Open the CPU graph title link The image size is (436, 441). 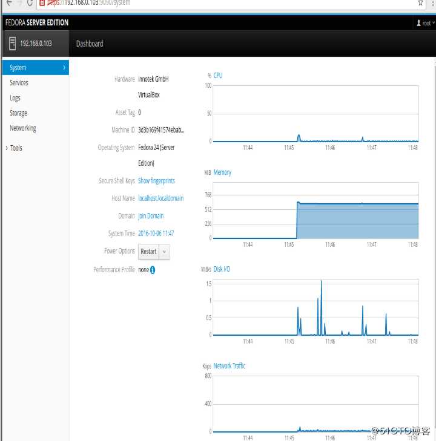(218, 76)
